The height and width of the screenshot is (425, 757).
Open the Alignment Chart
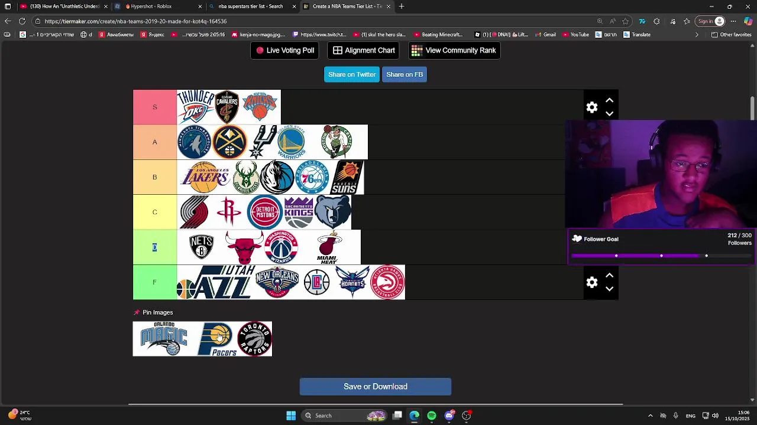click(363, 50)
